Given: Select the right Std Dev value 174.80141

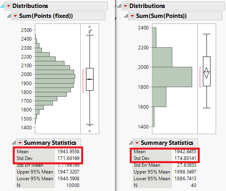Looking at the screenshot, I should [185, 158].
